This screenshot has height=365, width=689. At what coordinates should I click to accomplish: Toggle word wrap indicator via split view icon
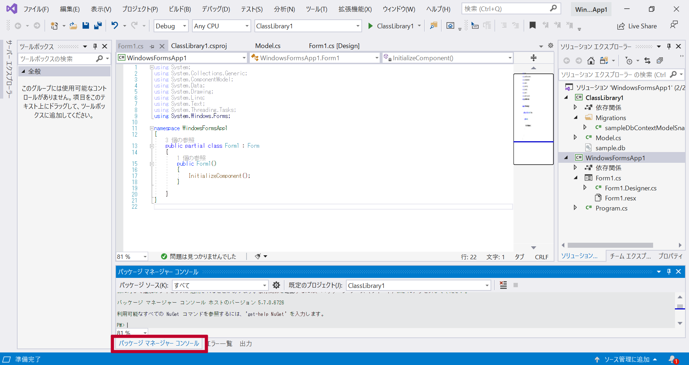tap(534, 57)
